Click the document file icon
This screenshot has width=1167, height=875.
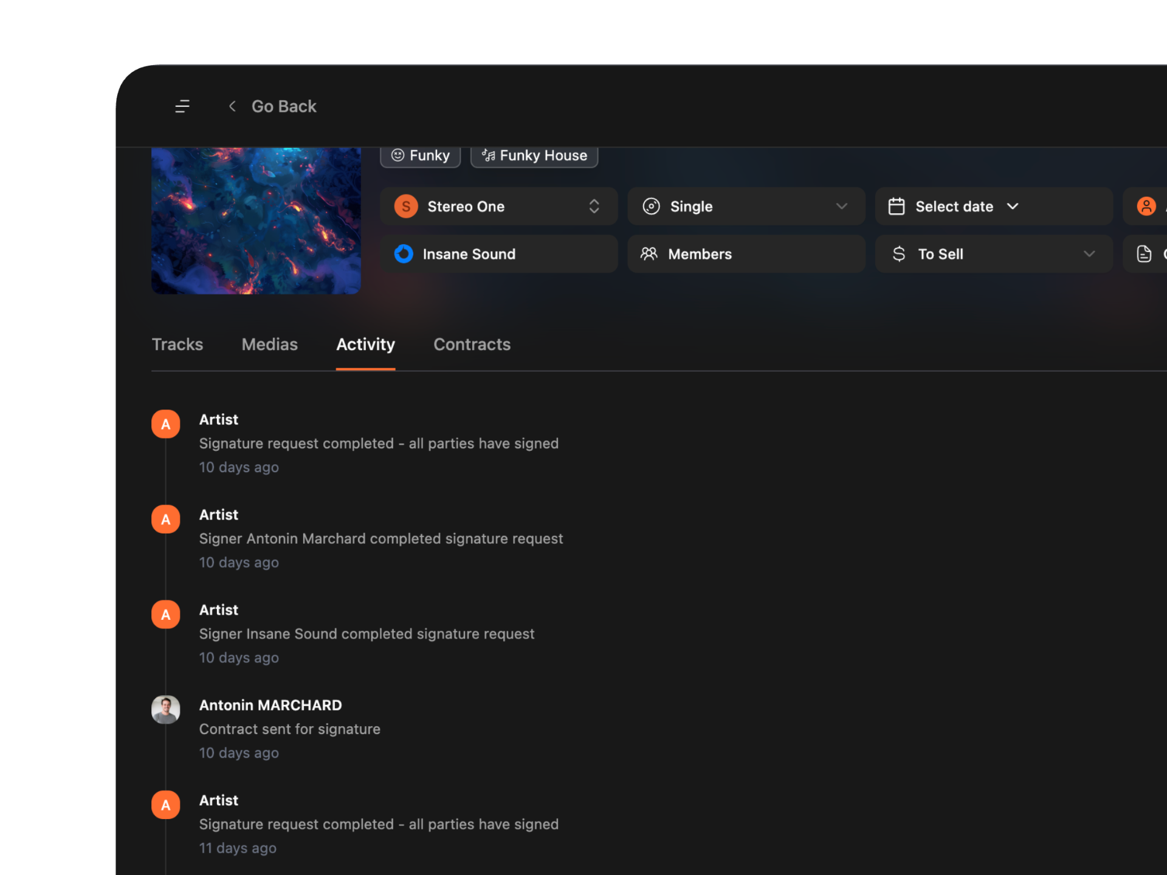[1144, 254]
